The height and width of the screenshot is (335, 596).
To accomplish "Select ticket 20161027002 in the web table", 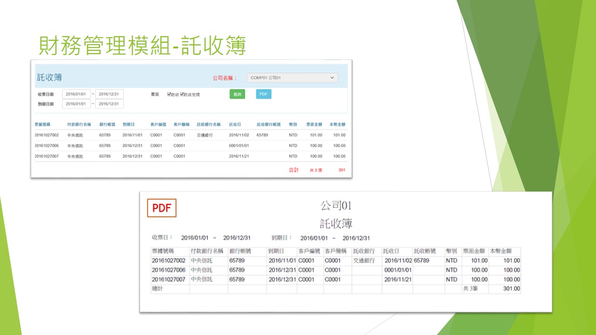I will coord(47,135).
